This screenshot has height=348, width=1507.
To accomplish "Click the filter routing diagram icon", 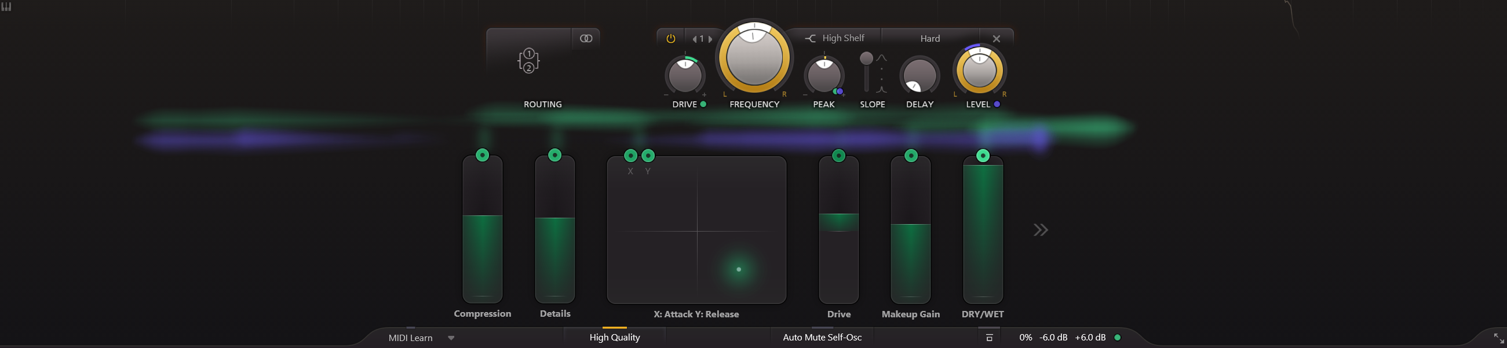I will pos(528,60).
